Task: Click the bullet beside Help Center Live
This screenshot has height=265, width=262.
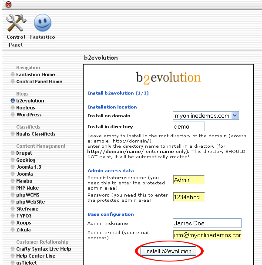Action: point(13,256)
